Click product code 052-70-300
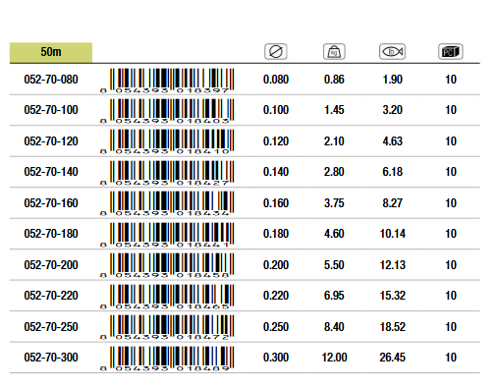The image size is (497, 388). [51, 358]
